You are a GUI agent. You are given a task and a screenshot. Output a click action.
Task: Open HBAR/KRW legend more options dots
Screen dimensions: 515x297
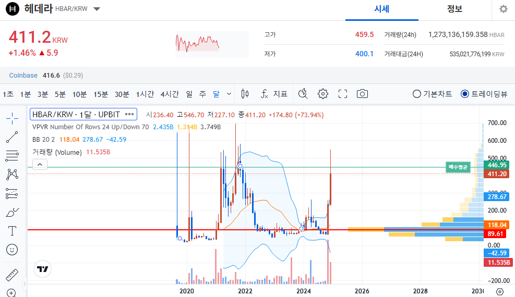(x=129, y=115)
